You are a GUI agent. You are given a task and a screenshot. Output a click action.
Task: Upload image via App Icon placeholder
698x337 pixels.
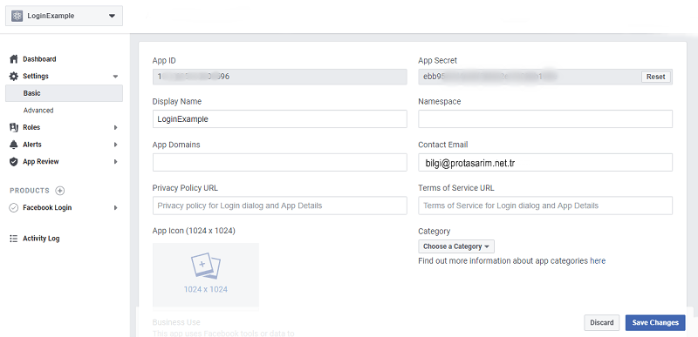pos(206,274)
